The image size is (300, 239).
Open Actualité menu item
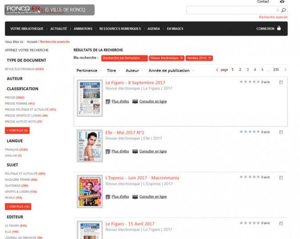59,29
